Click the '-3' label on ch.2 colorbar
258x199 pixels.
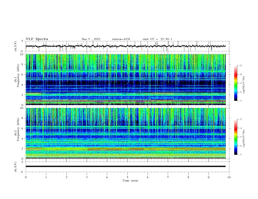pos(240,119)
